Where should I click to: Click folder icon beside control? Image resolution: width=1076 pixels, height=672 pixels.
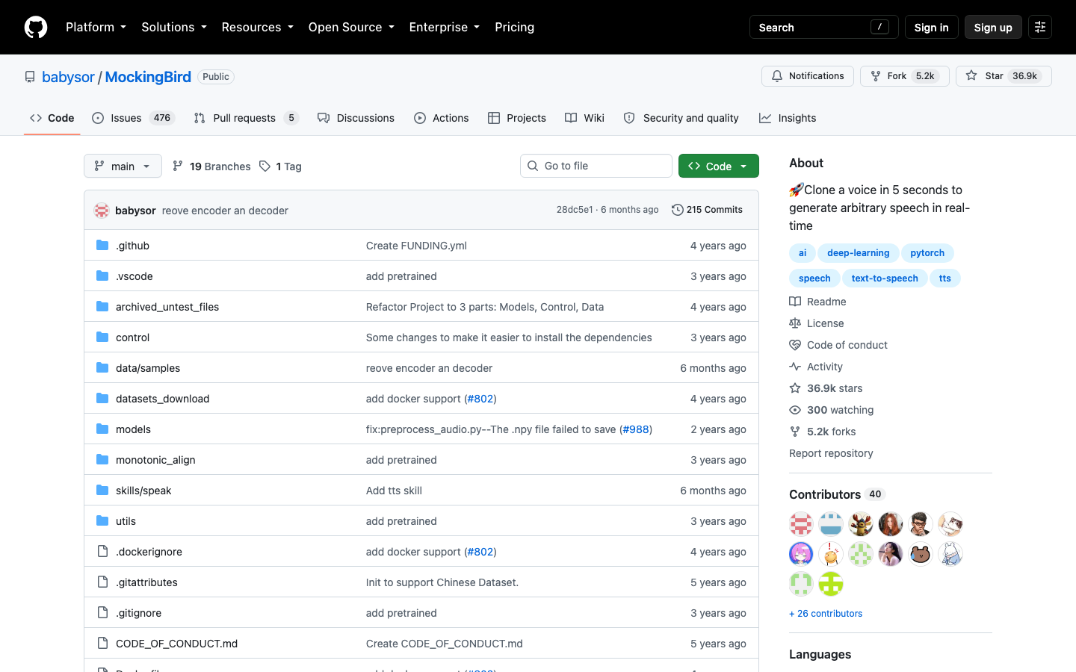[102, 337]
